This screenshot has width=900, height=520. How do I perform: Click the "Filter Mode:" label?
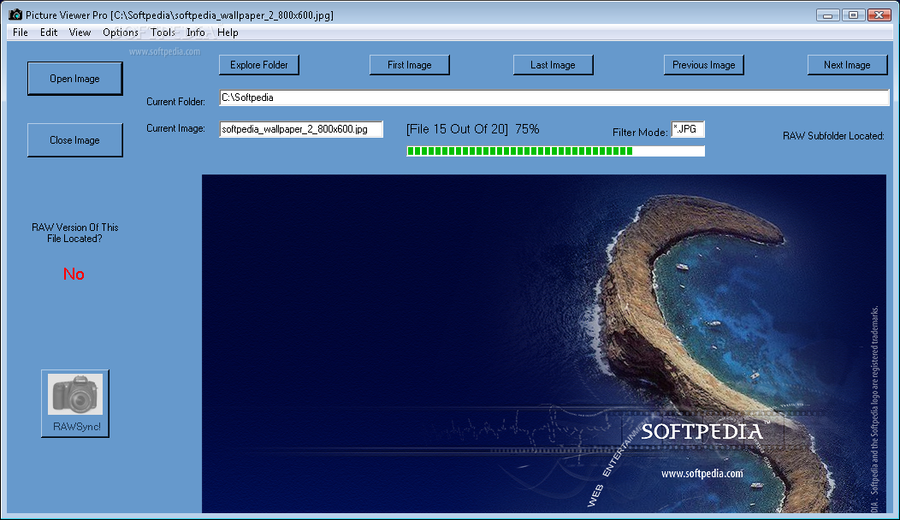(640, 132)
